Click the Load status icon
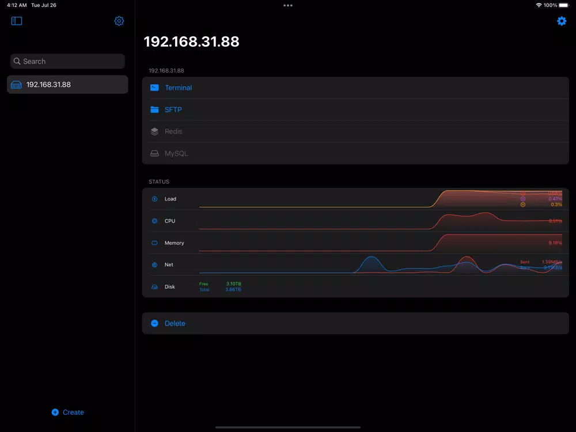 click(154, 199)
